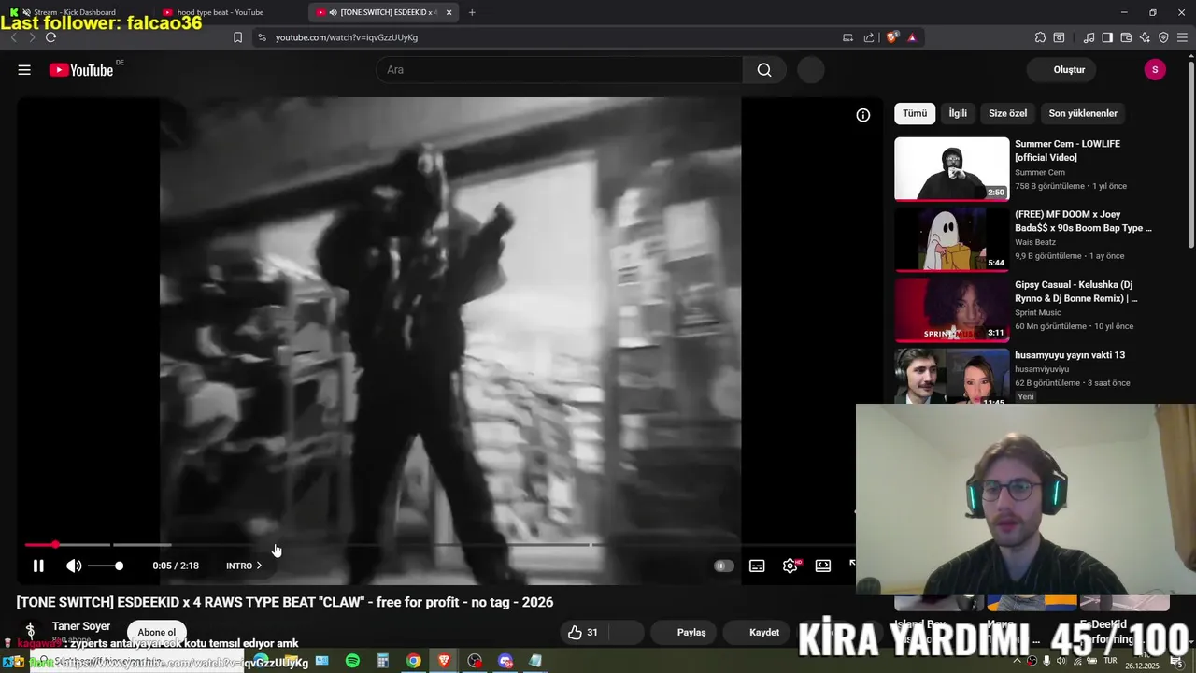1196x673 pixels.
Task: Select the Size özel filter chip
Action: (x=1007, y=113)
